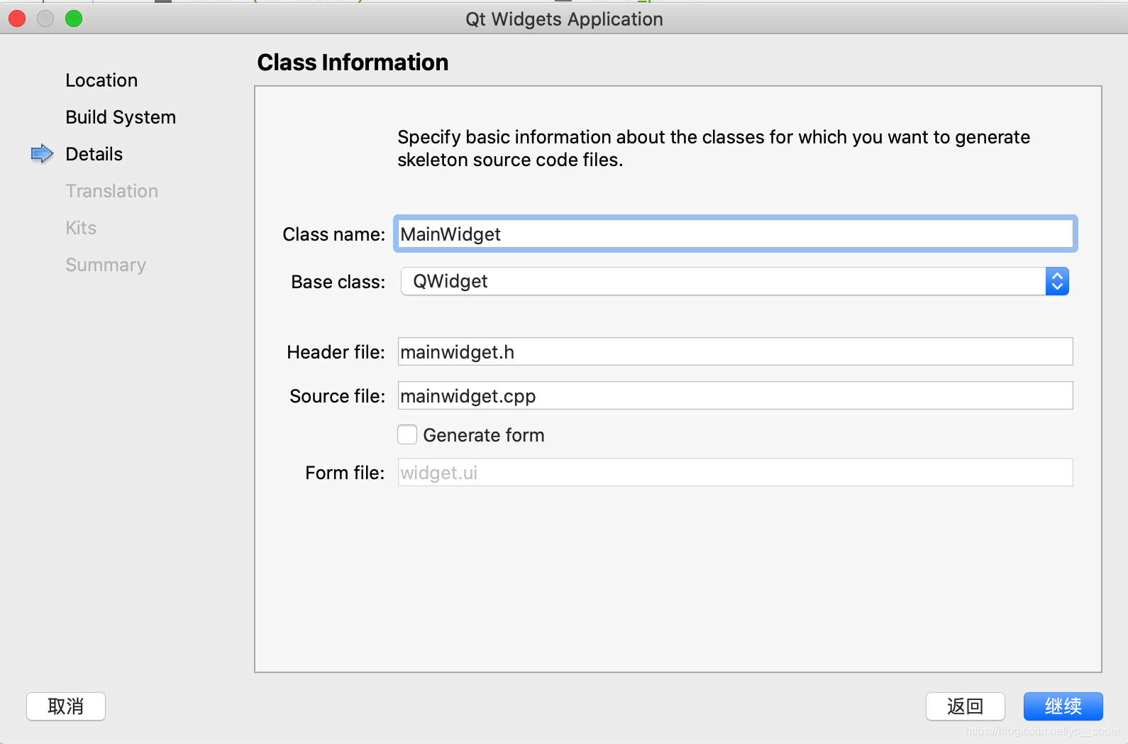Click the Source file mainwidget.cpp field
The height and width of the screenshot is (744, 1128).
pos(735,395)
